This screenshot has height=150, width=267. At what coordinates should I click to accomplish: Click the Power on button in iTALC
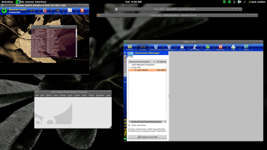(x=208, y=47)
